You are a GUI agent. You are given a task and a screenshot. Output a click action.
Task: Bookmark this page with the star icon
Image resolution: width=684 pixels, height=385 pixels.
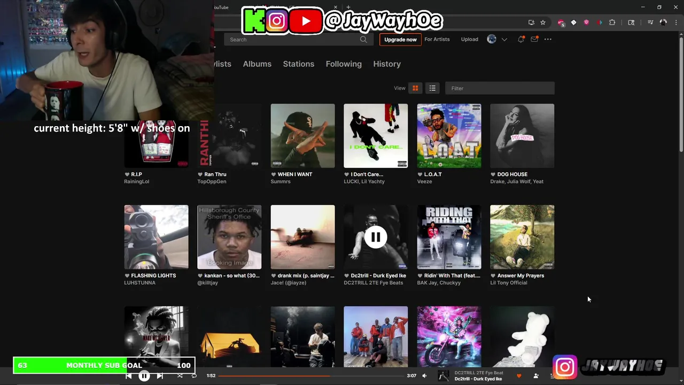tap(543, 22)
